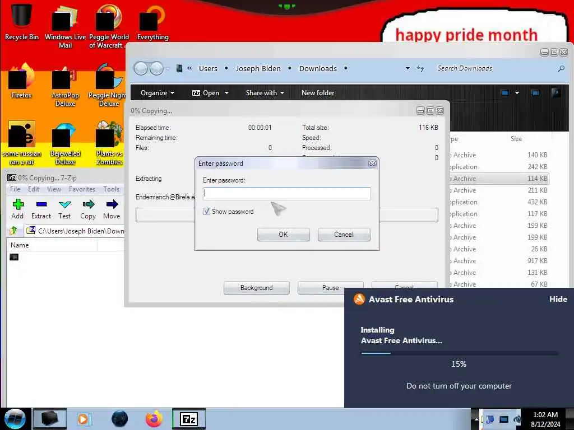Click Hide on Avast notification

click(558, 299)
